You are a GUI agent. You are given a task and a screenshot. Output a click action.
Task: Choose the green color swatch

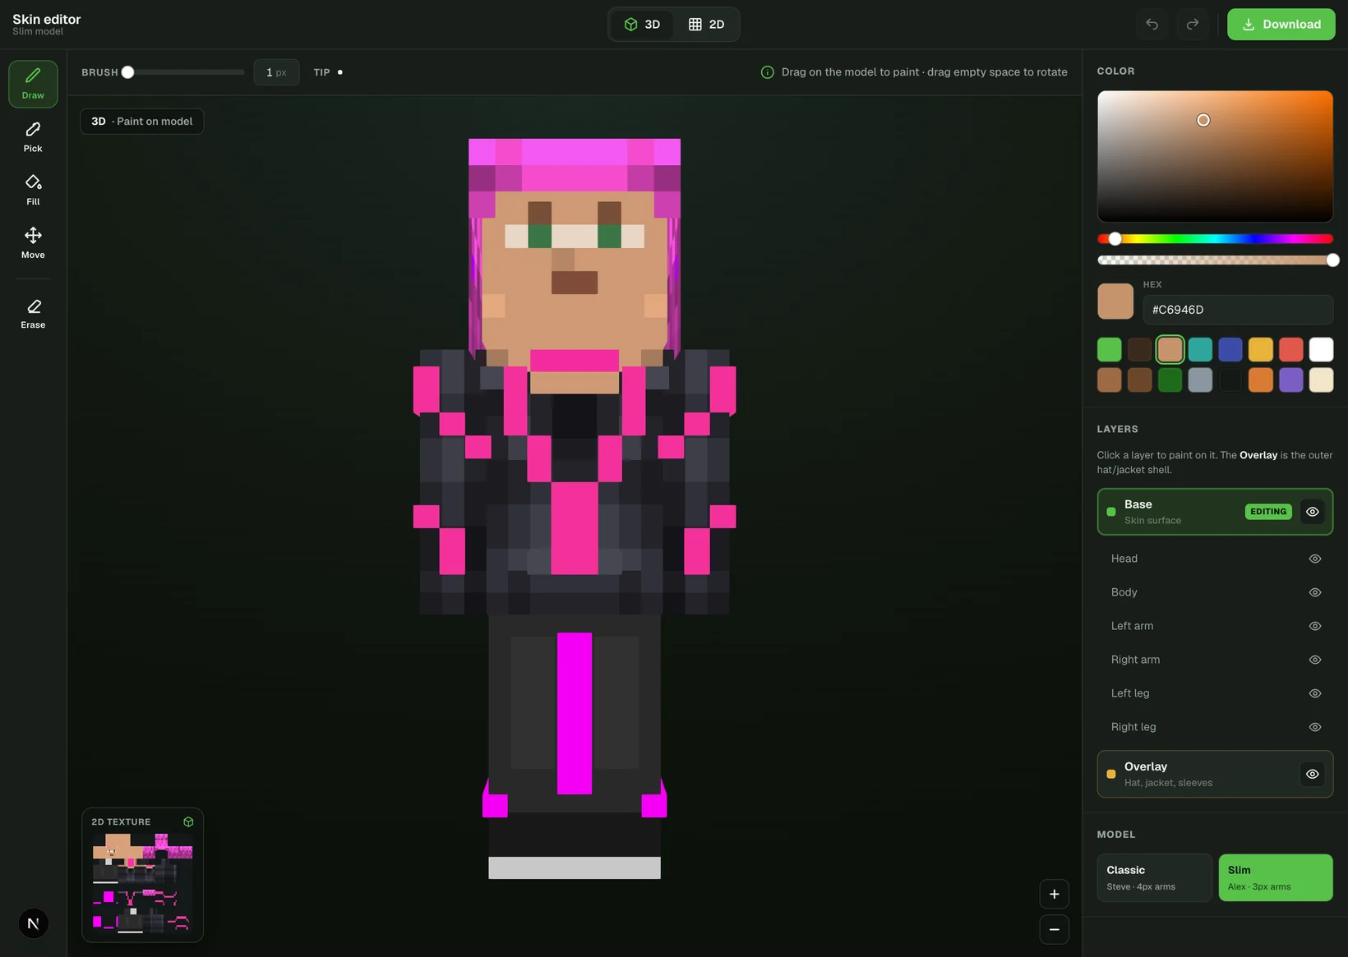coord(1110,349)
